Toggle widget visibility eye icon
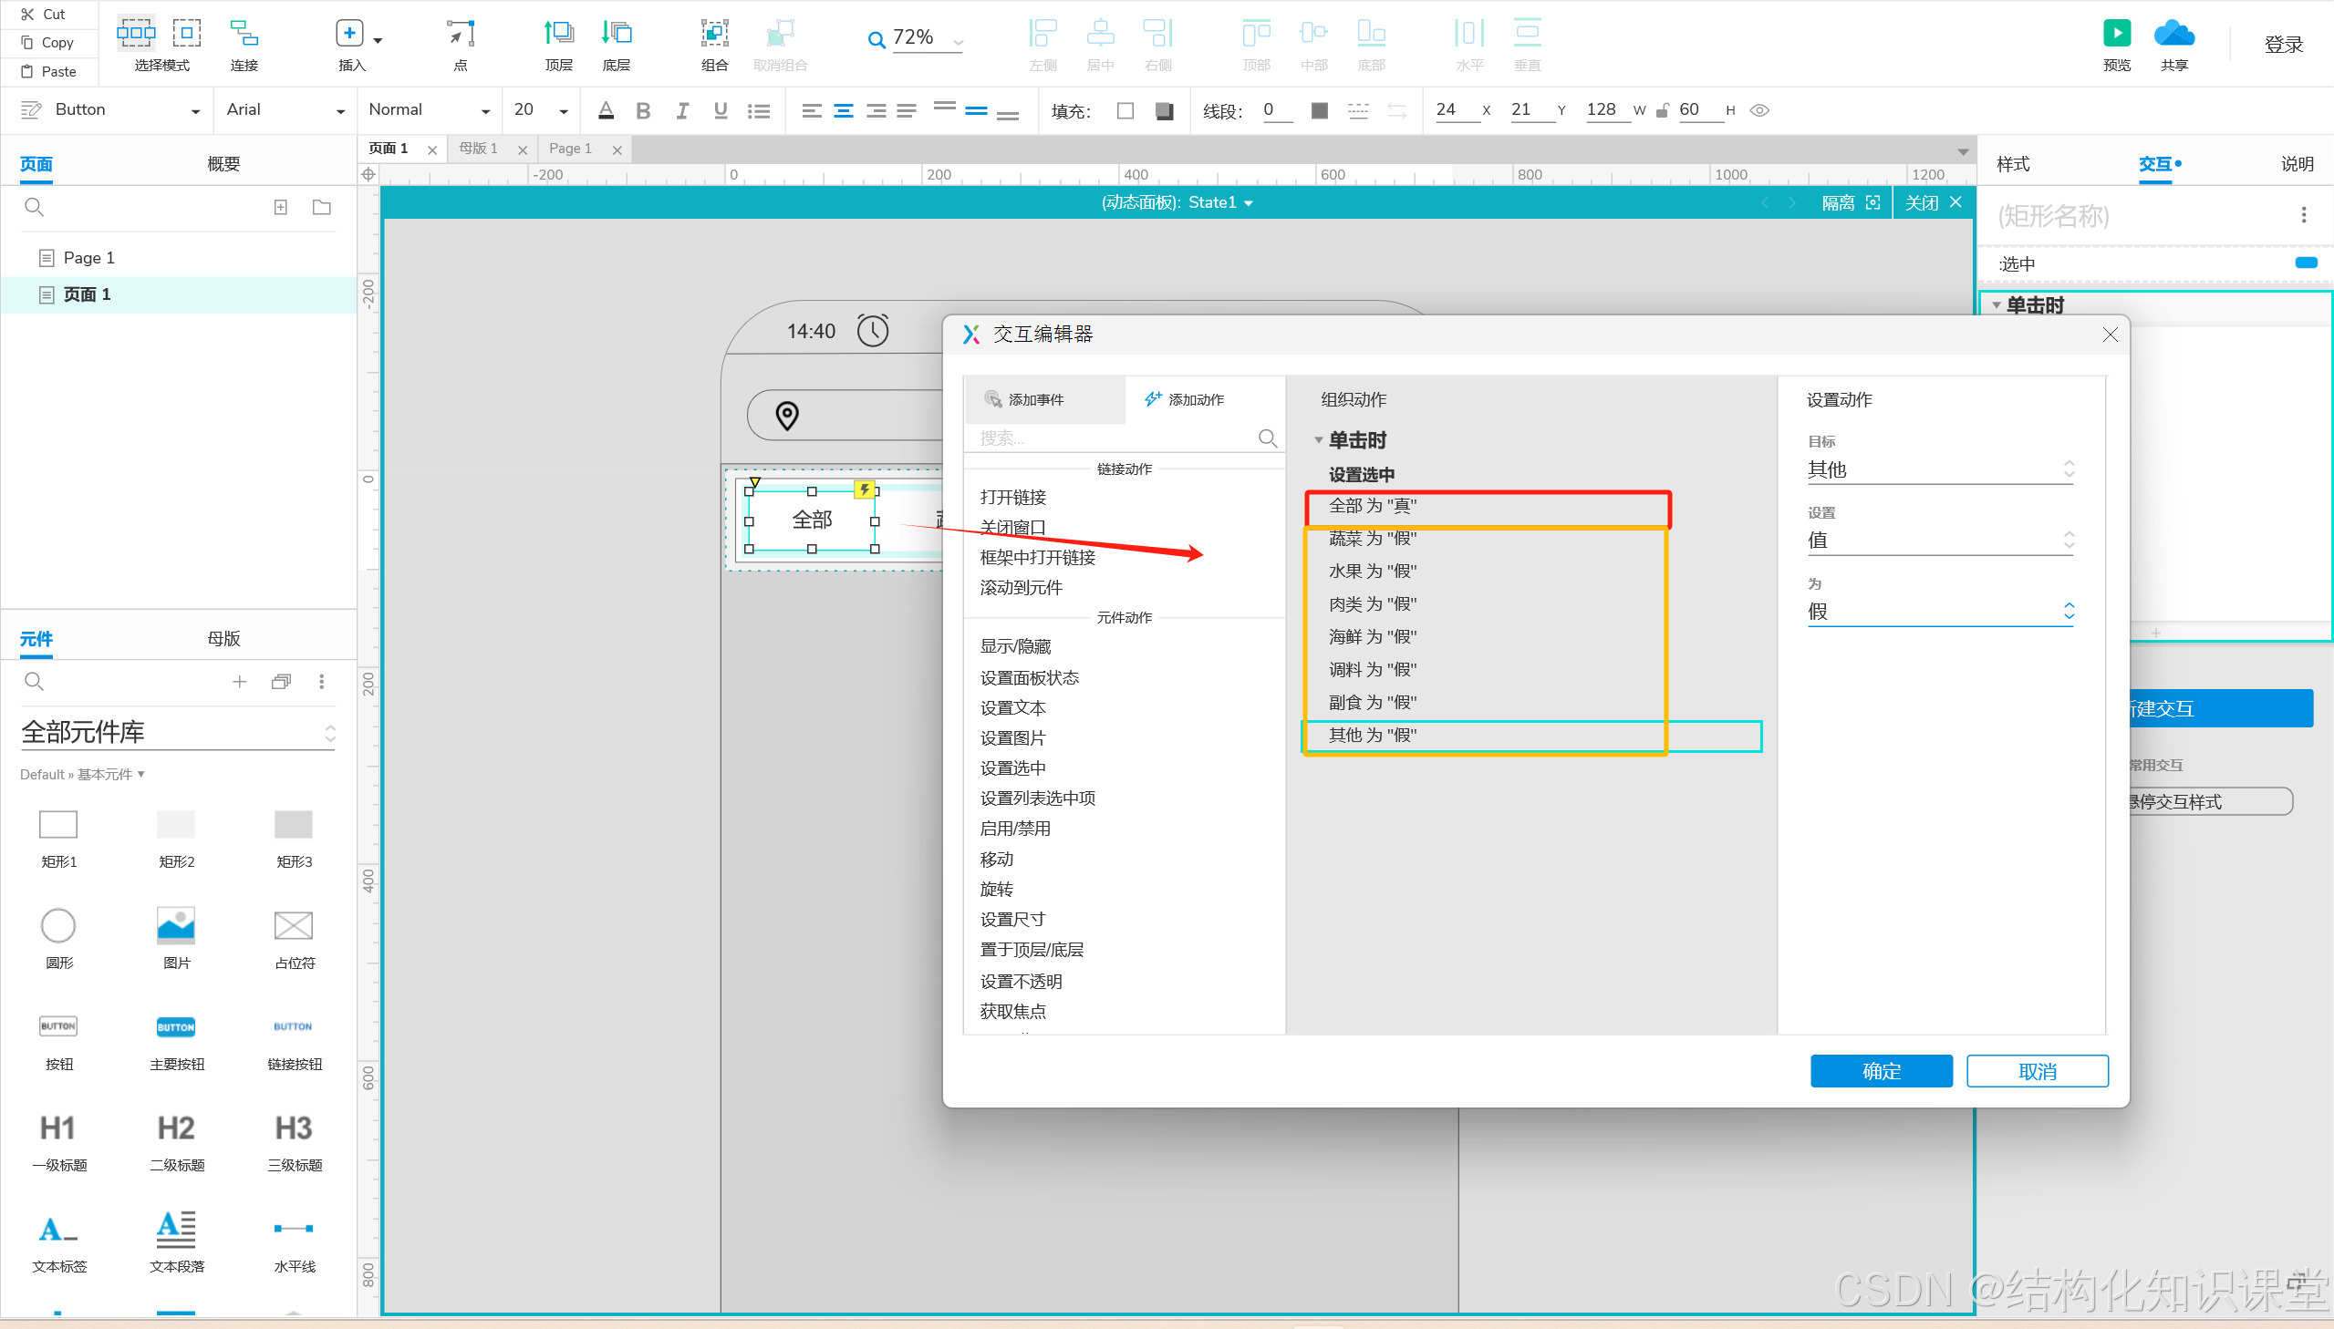Viewport: 2334px width, 1329px height. [x=1758, y=110]
